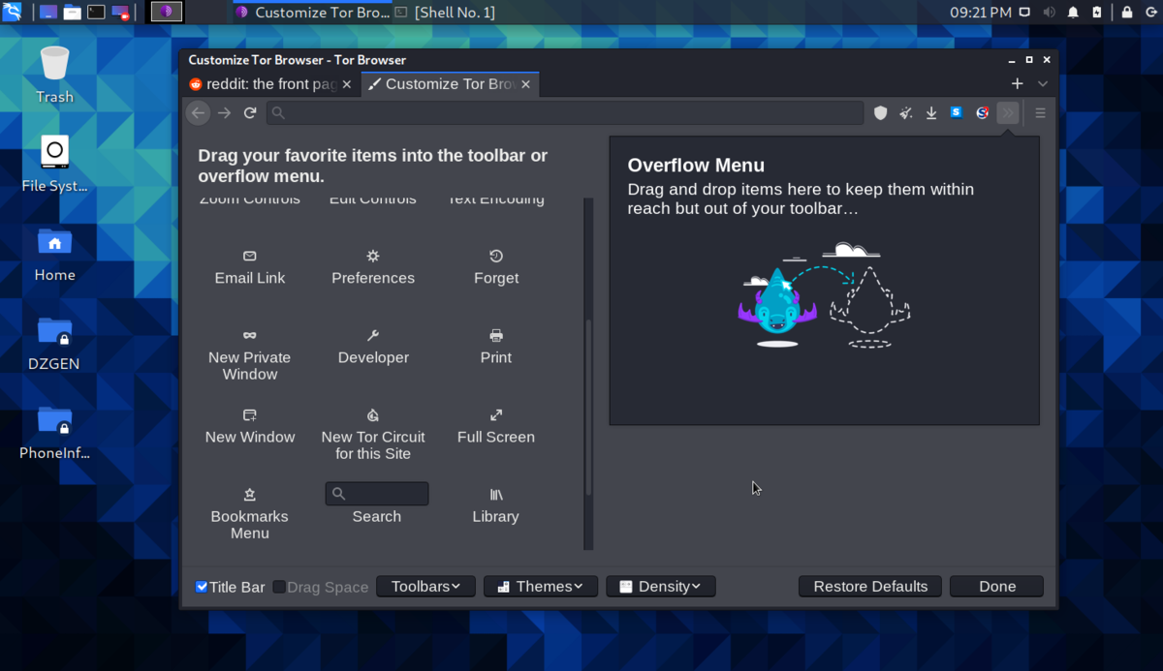Image resolution: width=1163 pixels, height=671 pixels.
Task: Switch to Shell No. 1 taskbar window
Action: click(445, 13)
